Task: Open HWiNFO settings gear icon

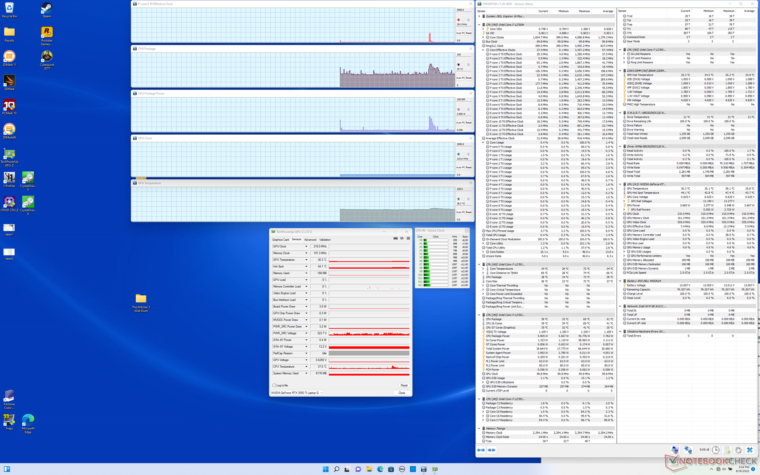Action: [x=738, y=450]
